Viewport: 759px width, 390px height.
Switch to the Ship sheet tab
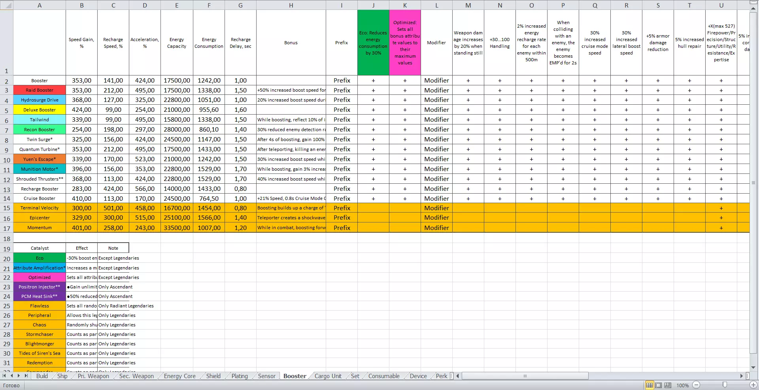pos(62,376)
